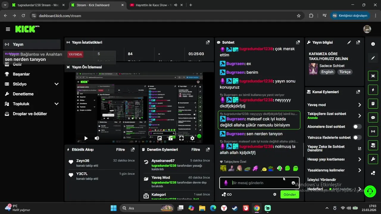
Task: Edit stream info with the Yayın bilgisi pencil
Action: [x=349, y=43]
